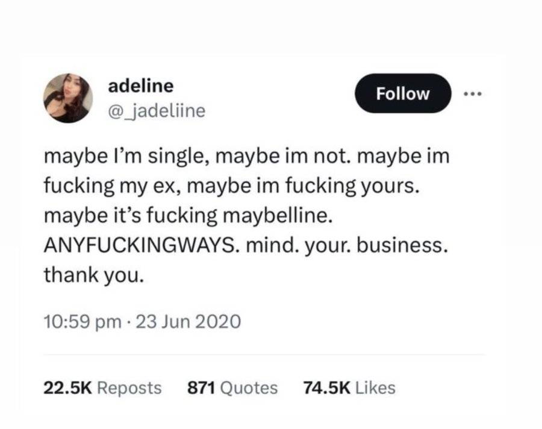View the Likes label list
This screenshot has height=429, width=542.
pyautogui.click(x=375, y=387)
